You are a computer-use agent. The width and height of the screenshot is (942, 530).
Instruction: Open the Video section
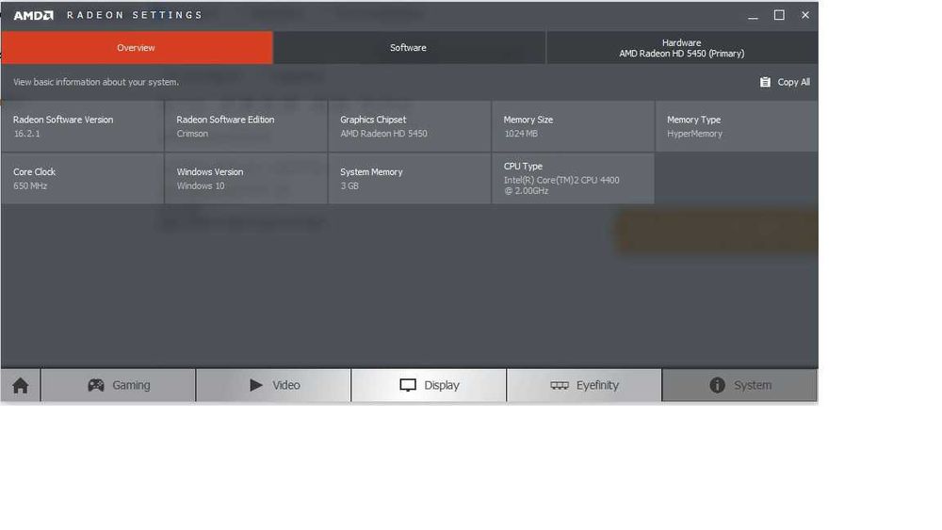pos(274,385)
